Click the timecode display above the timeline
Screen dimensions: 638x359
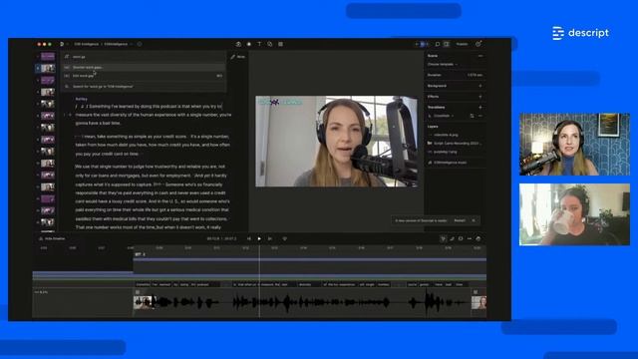(x=221, y=238)
